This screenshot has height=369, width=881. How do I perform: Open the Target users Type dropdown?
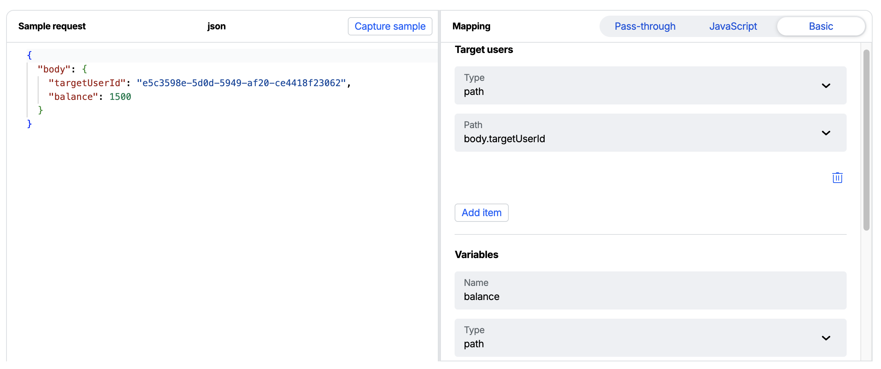tap(650, 85)
